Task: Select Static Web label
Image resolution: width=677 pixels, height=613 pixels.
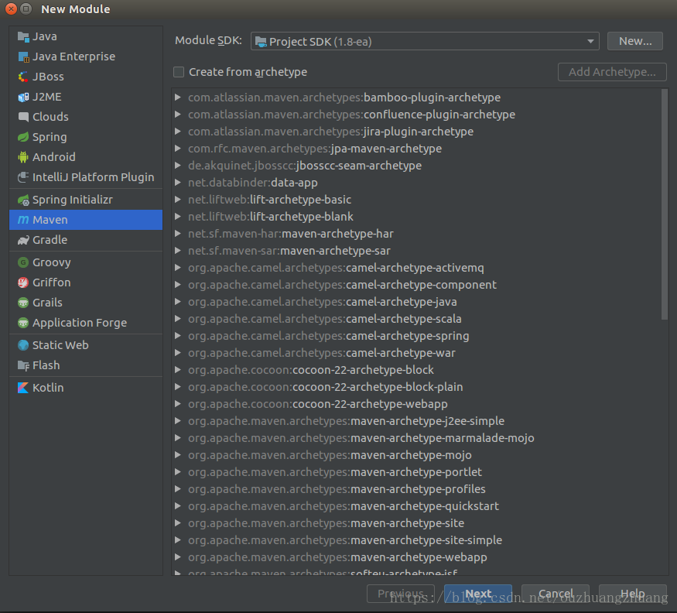Action: point(60,345)
